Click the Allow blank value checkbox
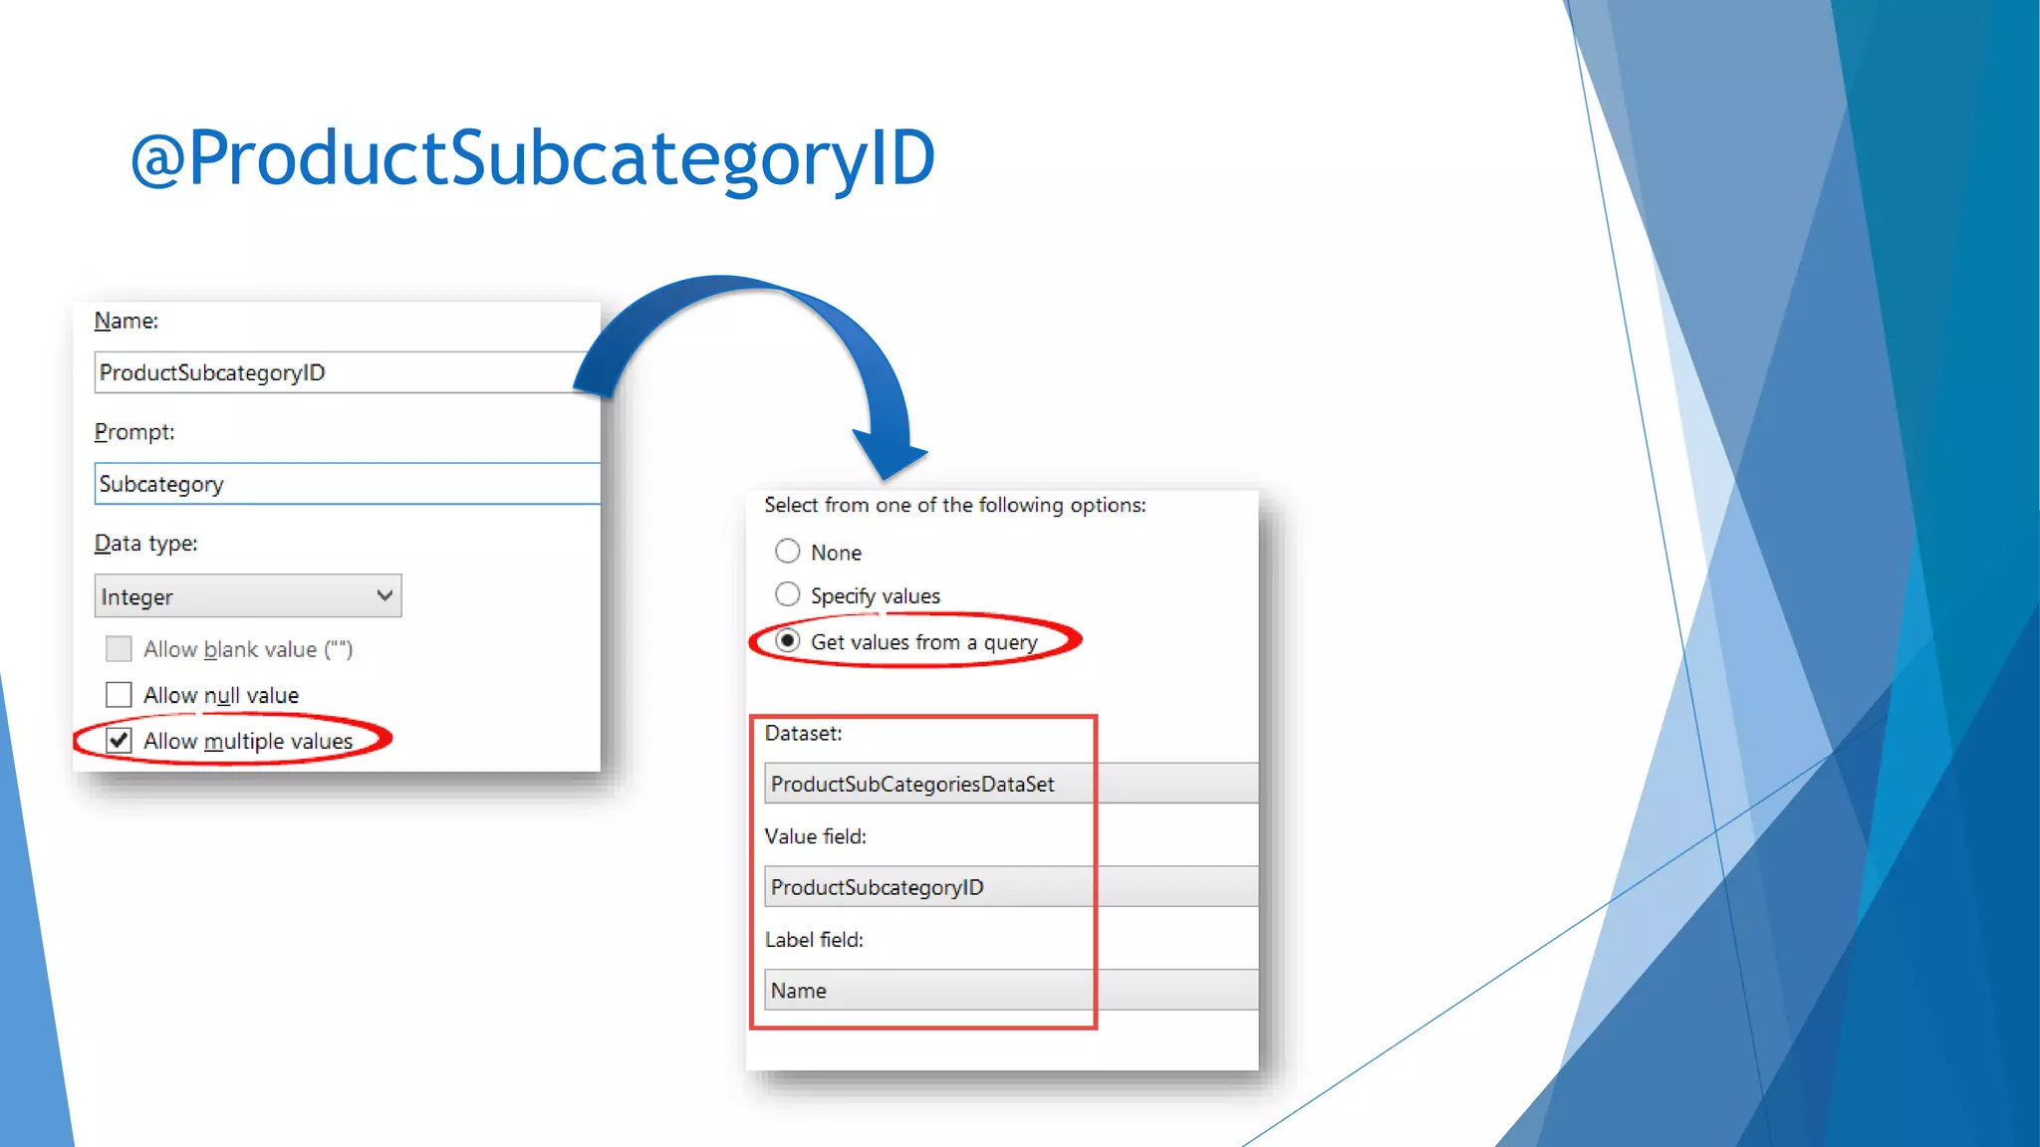 pos(119,649)
